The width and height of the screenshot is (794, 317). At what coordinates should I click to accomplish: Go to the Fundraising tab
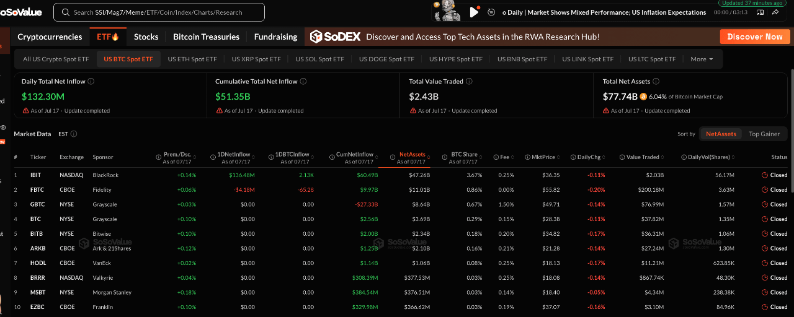275,37
